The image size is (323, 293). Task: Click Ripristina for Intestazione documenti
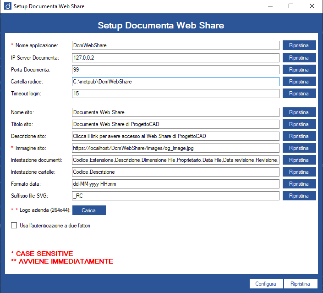point(299,160)
